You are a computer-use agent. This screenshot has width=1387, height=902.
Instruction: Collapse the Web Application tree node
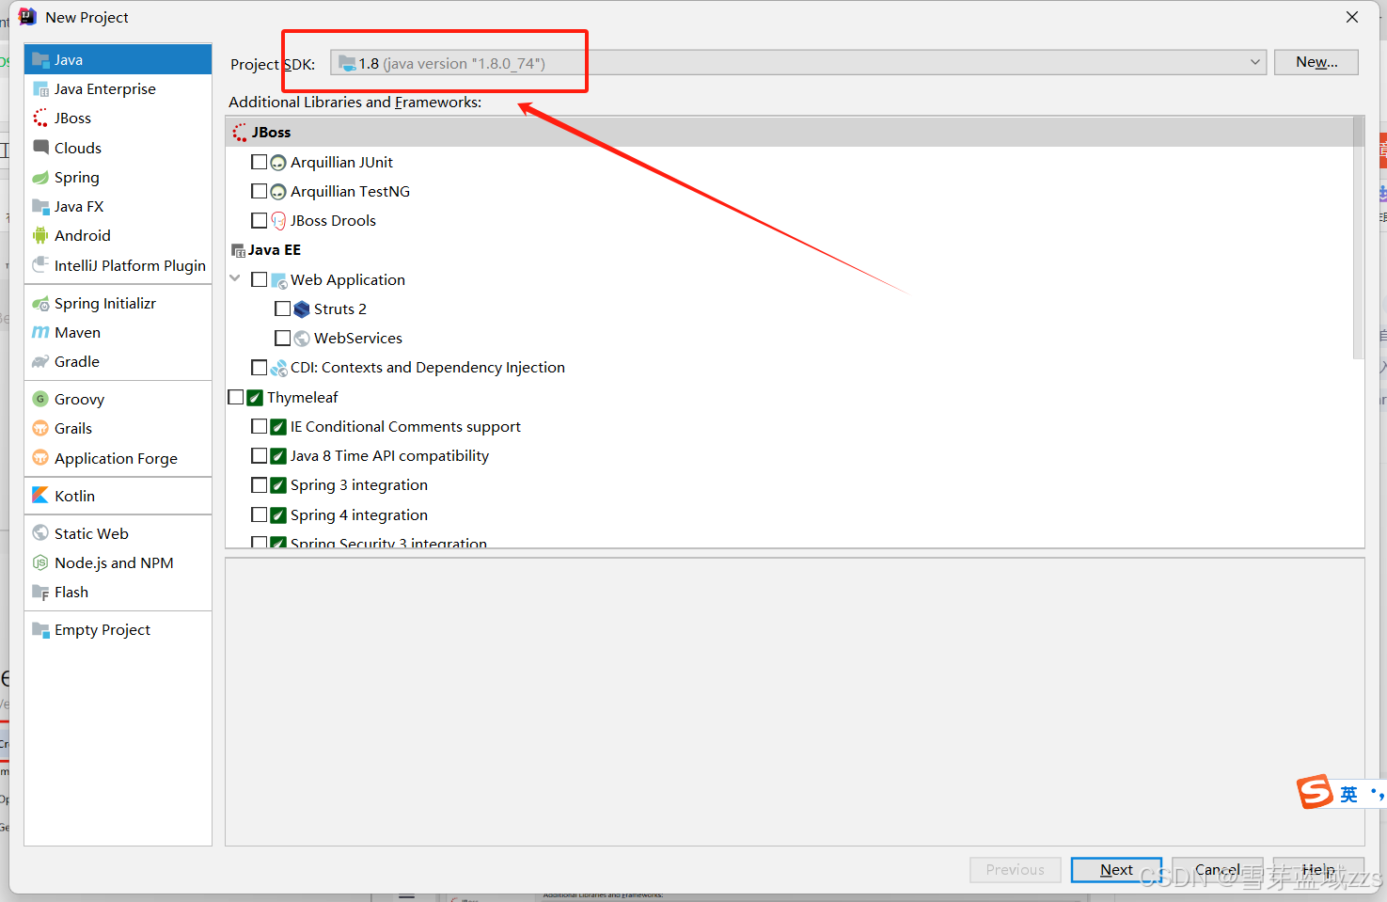pyautogui.click(x=235, y=278)
